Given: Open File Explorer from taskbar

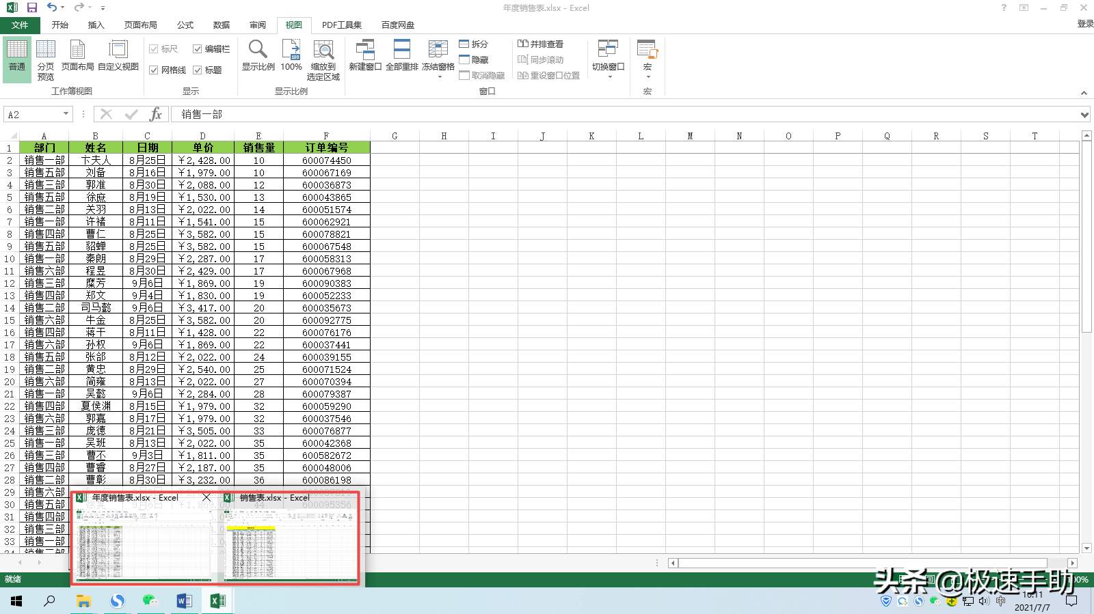Looking at the screenshot, I should pyautogui.click(x=83, y=601).
